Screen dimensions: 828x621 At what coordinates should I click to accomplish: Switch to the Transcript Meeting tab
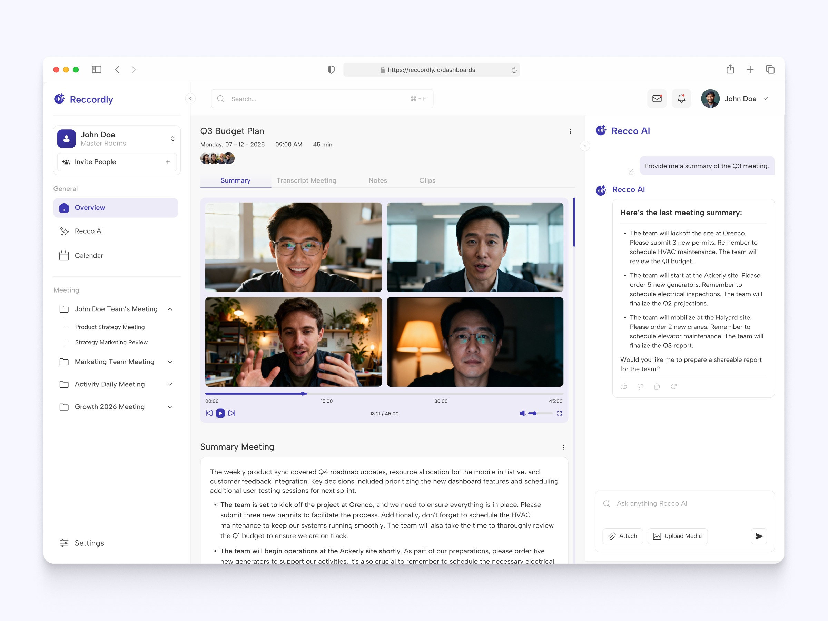tap(306, 180)
